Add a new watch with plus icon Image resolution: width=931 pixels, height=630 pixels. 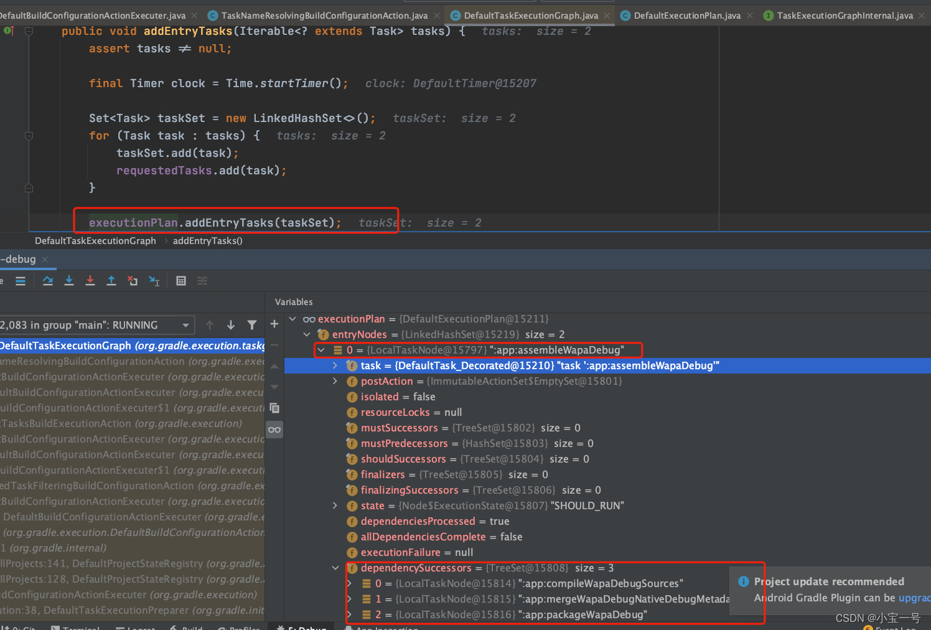274,324
